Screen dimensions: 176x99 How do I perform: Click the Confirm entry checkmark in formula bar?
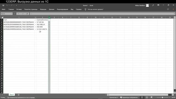(x=23, y=14)
